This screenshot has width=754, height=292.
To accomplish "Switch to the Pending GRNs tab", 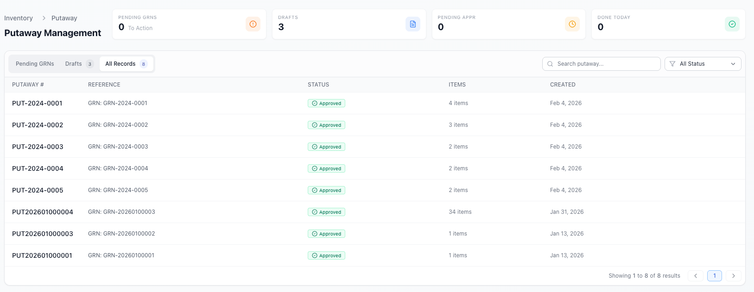I will click(x=35, y=64).
